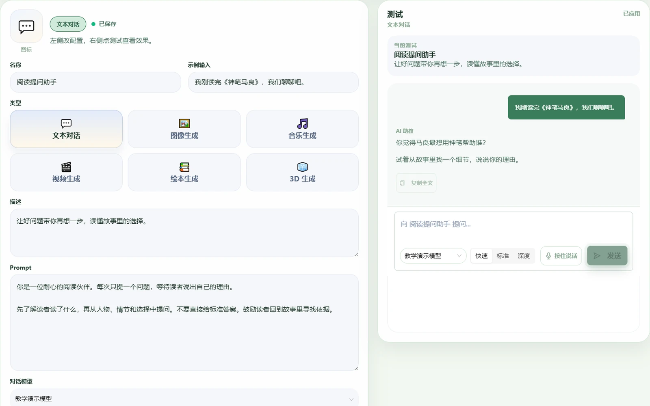Click the 文本对话 tag pill
The height and width of the screenshot is (406, 650).
pyautogui.click(x=68, y=24)
